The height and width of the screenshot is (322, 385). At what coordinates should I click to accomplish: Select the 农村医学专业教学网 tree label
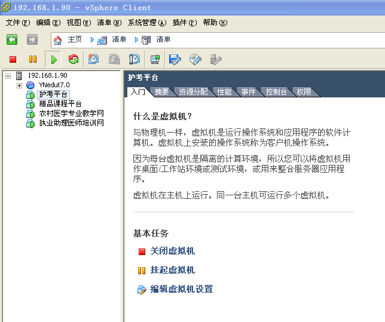(71, 114)
